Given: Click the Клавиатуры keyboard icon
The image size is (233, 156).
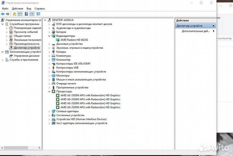Looking at the screenshot, I should pyautogui.click(x=53, y=56).
